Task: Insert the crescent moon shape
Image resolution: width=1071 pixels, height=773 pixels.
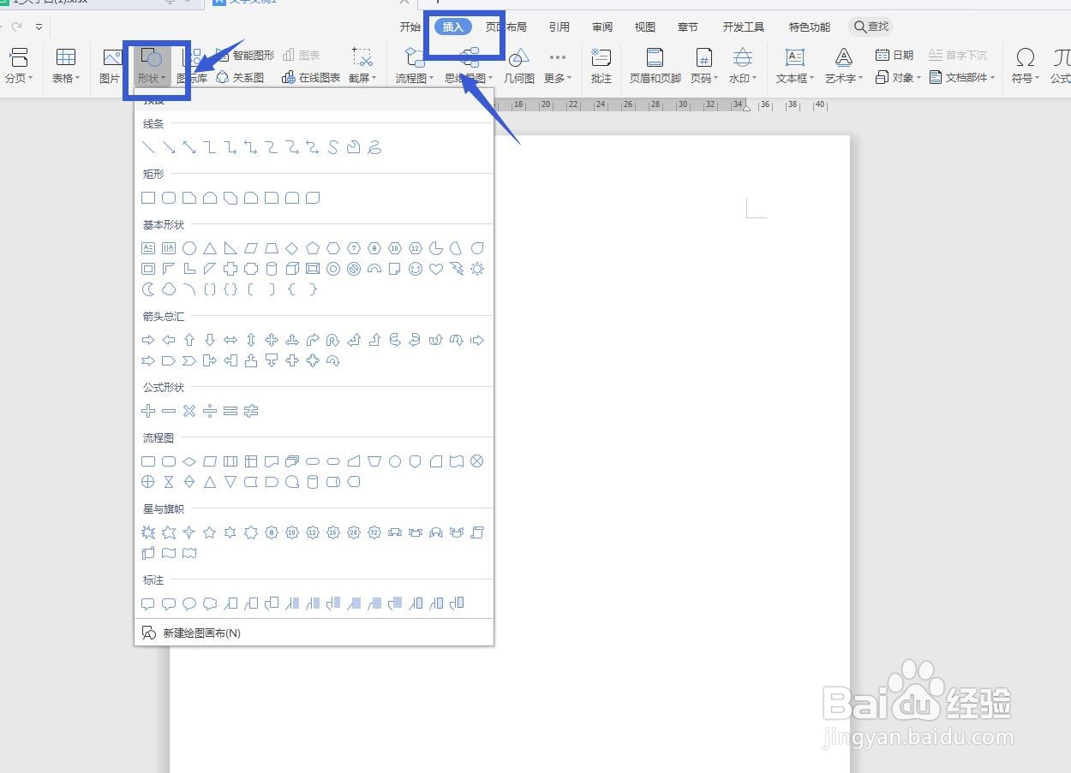Action: point(148,289)
